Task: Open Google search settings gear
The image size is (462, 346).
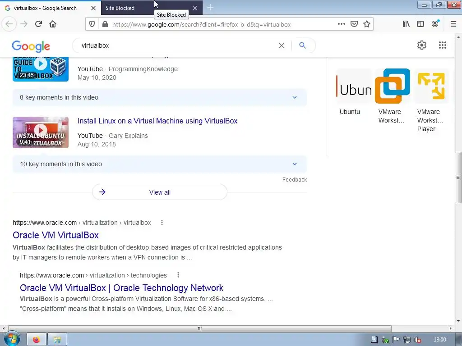Action: 422,45
